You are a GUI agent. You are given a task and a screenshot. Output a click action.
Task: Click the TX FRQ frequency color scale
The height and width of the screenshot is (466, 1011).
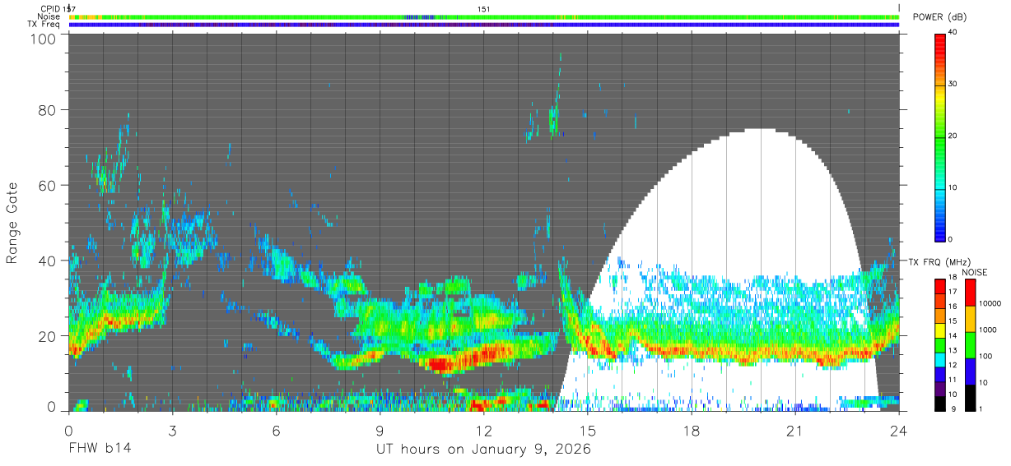pyautogui.click(x=940, y=344)
